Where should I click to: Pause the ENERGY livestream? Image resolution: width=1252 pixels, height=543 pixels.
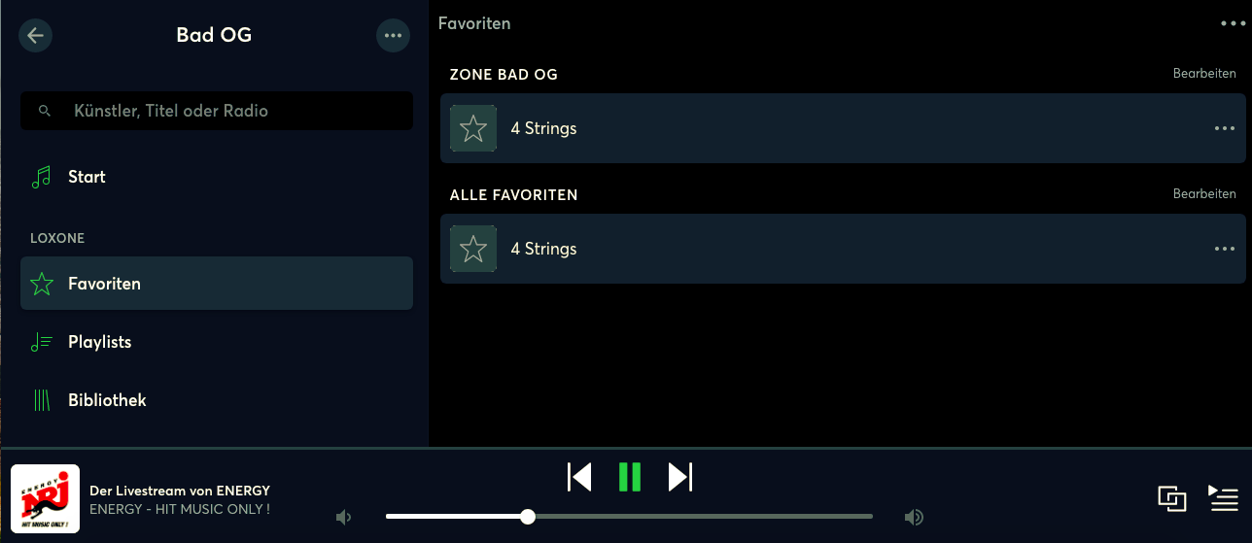coord(630,477)
